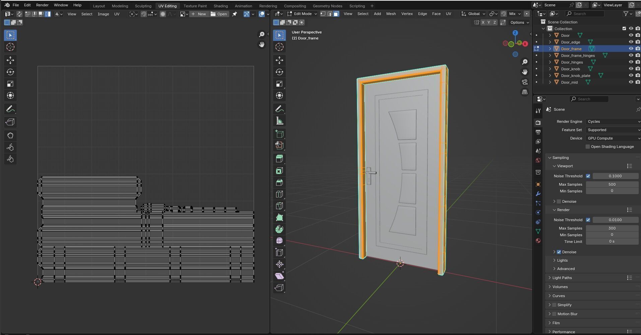Select the Loop Cut tool
This screenshot has width=641, height=335.
[279, 194]
